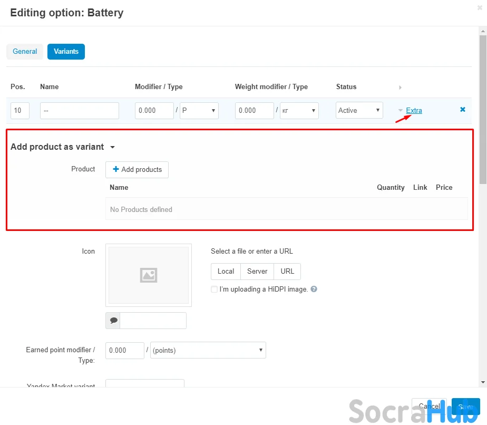Choose Local file upload option
The image size is (487, 425).
click(226, 271)
